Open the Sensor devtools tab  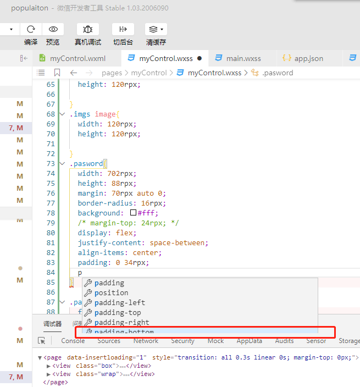(x=316, y=341)
